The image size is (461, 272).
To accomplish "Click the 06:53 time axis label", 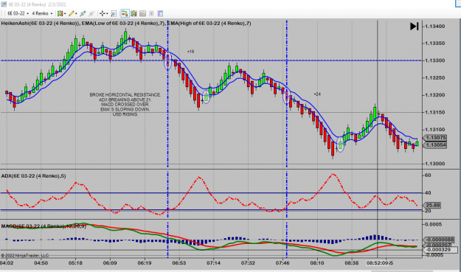I will 179,263.
